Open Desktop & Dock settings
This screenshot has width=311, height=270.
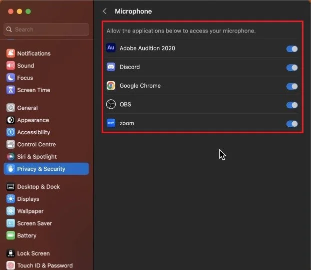coord(46,187)
